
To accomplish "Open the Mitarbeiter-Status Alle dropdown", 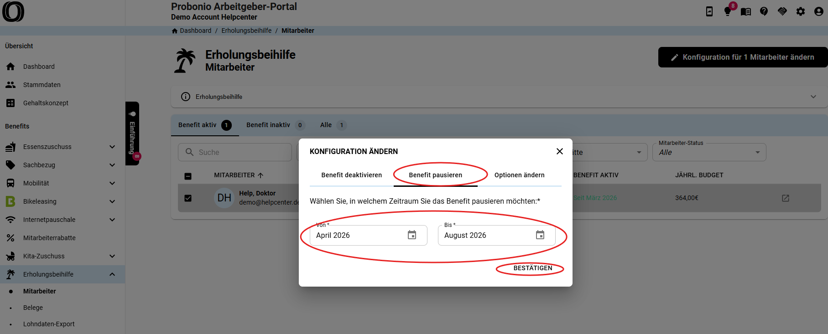I will pos(709,152).
